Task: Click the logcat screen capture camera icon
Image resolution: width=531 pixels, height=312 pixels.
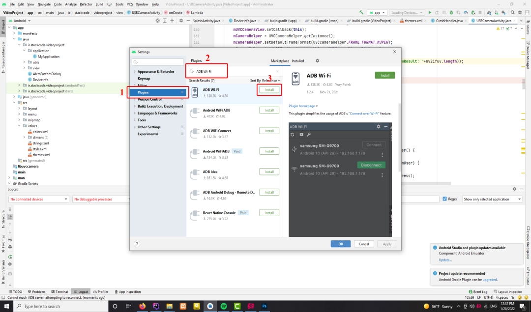Action: click(10, 273)
